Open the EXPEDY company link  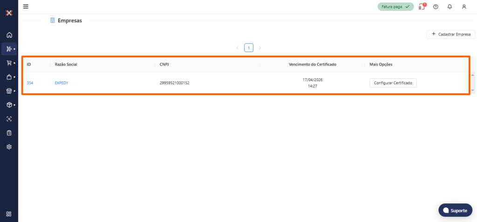(61, 83)
